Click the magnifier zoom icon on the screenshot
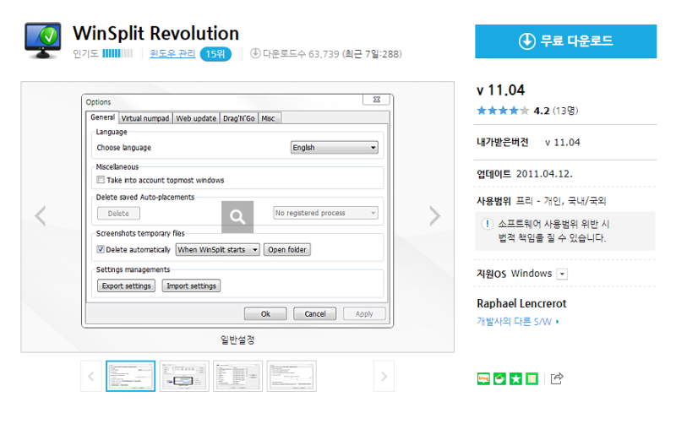The width and height of the screenshot is (676, 424). pyautogui.click(x=237, y=217)
